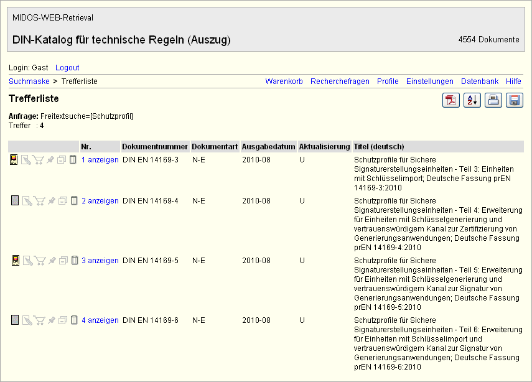Toggle the gray selection box in row 4
532x382 pixels.
(x=15, y=320)
